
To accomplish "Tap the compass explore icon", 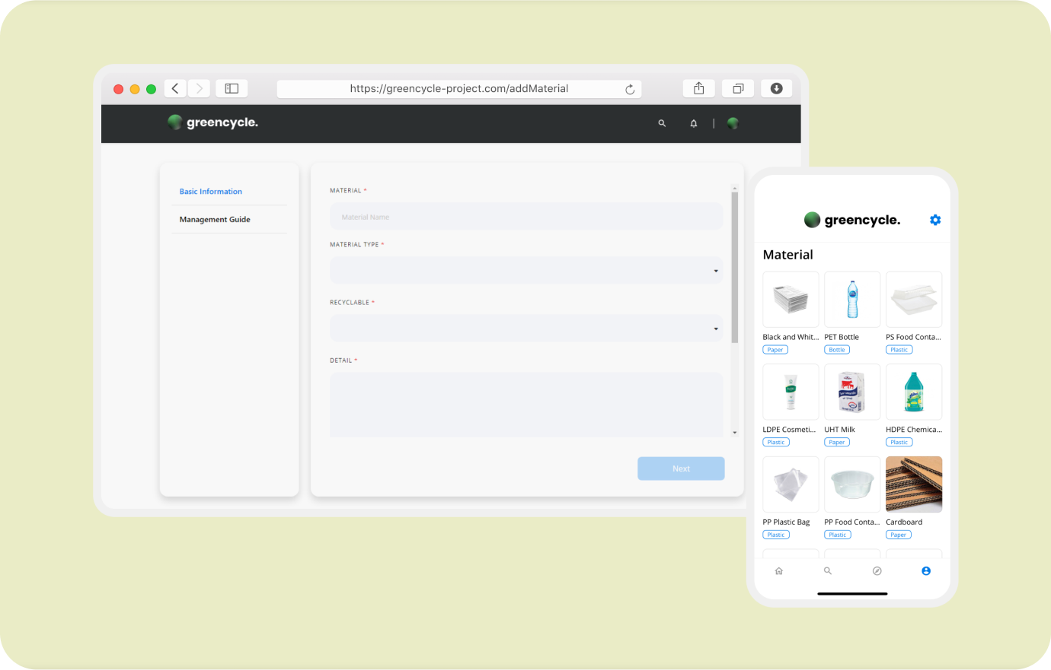I will click(877, 571).
